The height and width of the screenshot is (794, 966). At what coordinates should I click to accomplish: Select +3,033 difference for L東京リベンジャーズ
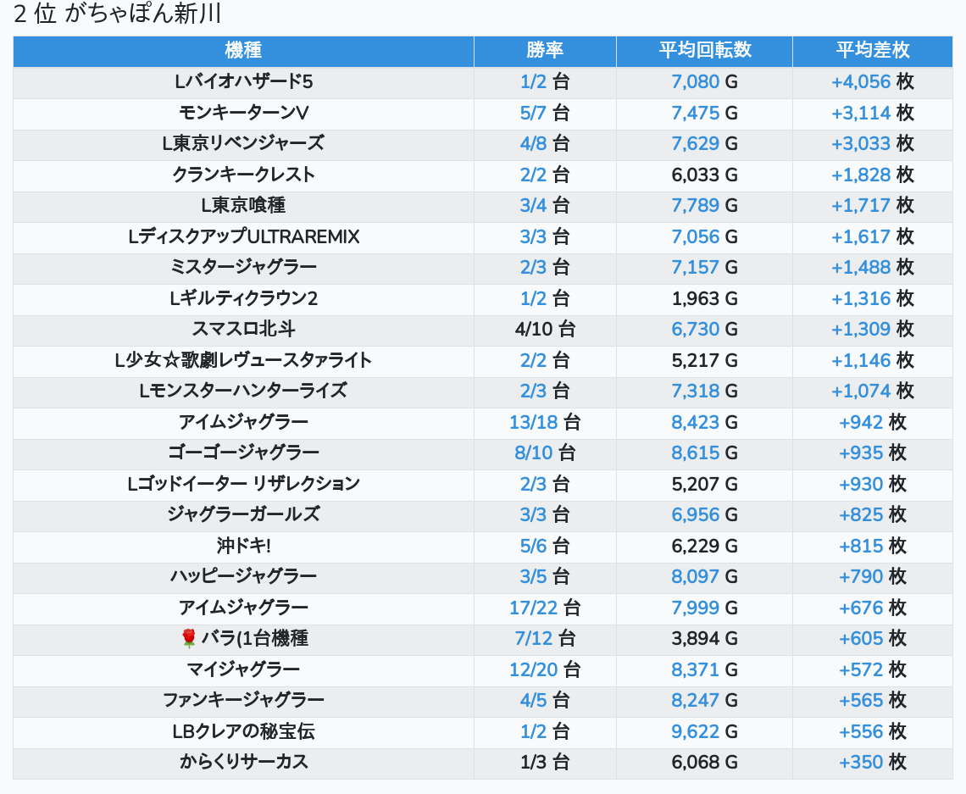pyautogui.click(x=861, y=143)
